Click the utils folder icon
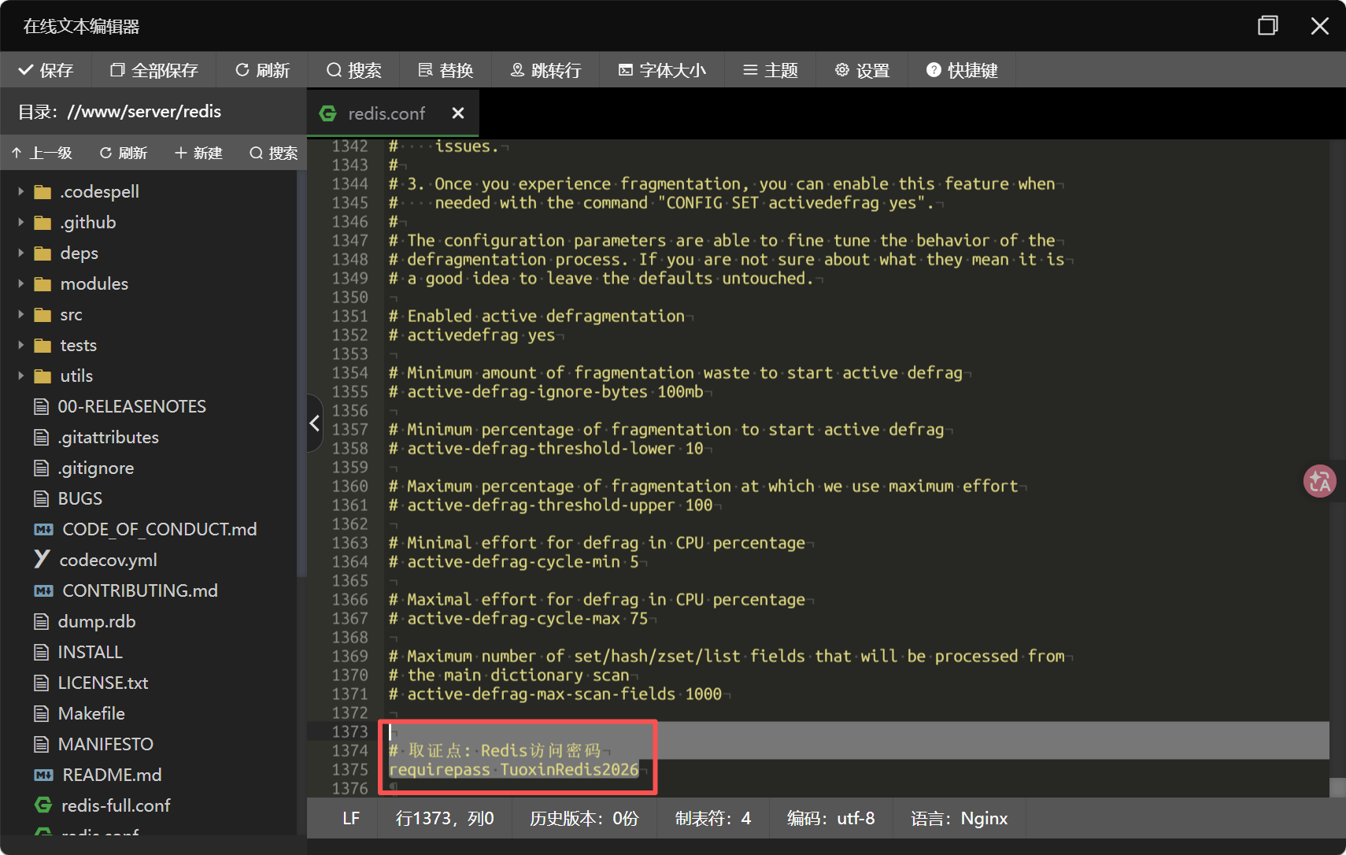Image resolution: width=1346 pixels, height=855 pixels. [43, 376]
